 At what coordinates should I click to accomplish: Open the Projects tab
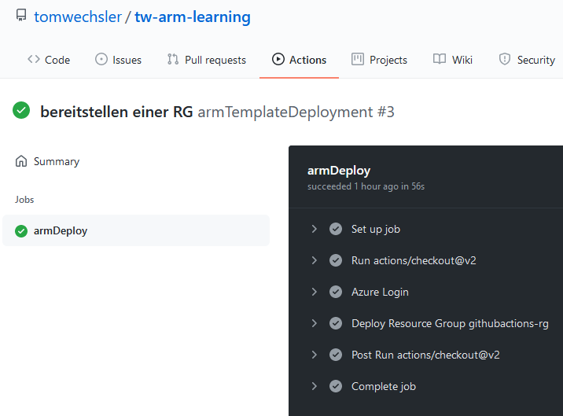click(380, 60)
